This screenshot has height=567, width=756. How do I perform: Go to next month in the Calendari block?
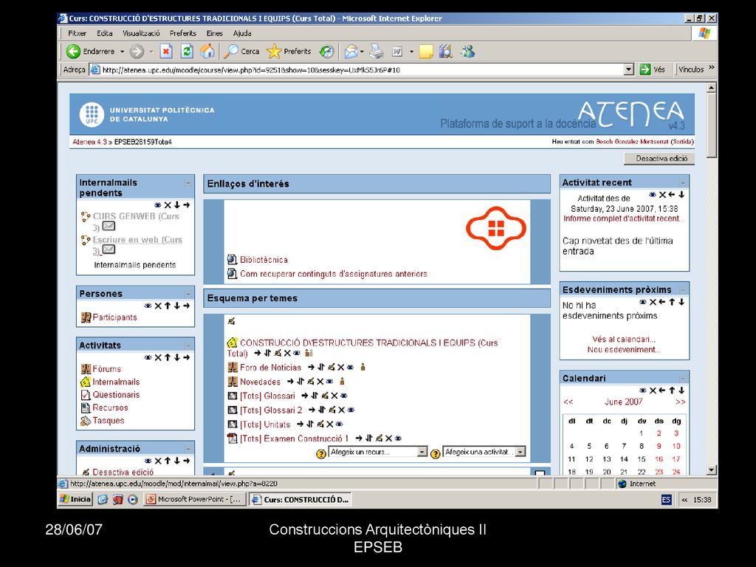[x=680, y=402]
